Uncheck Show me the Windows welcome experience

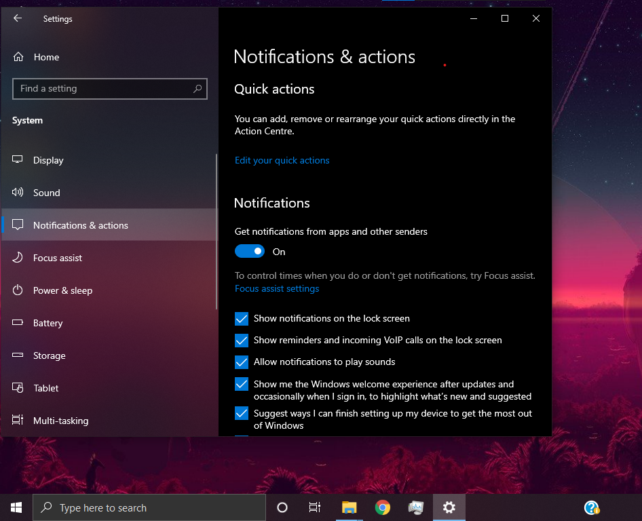pyautogui.click(x=242, y=384)
